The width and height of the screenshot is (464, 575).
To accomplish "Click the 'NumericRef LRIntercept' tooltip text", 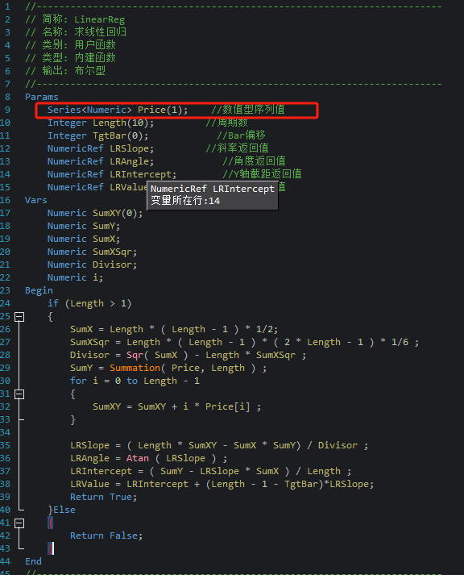I will 213,189.
